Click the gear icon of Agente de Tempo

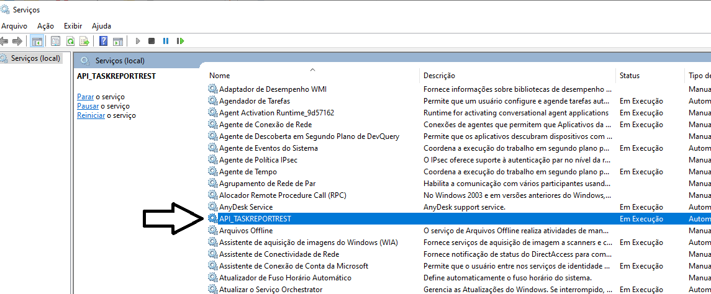[212, 171]
